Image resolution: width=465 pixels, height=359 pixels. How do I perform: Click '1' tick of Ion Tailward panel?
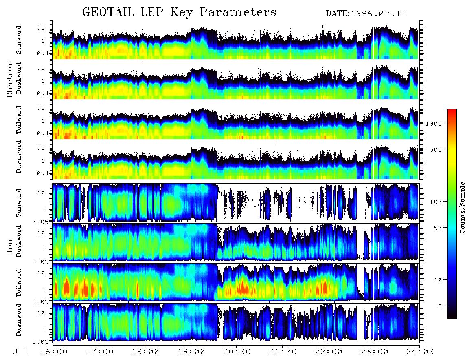43,290
